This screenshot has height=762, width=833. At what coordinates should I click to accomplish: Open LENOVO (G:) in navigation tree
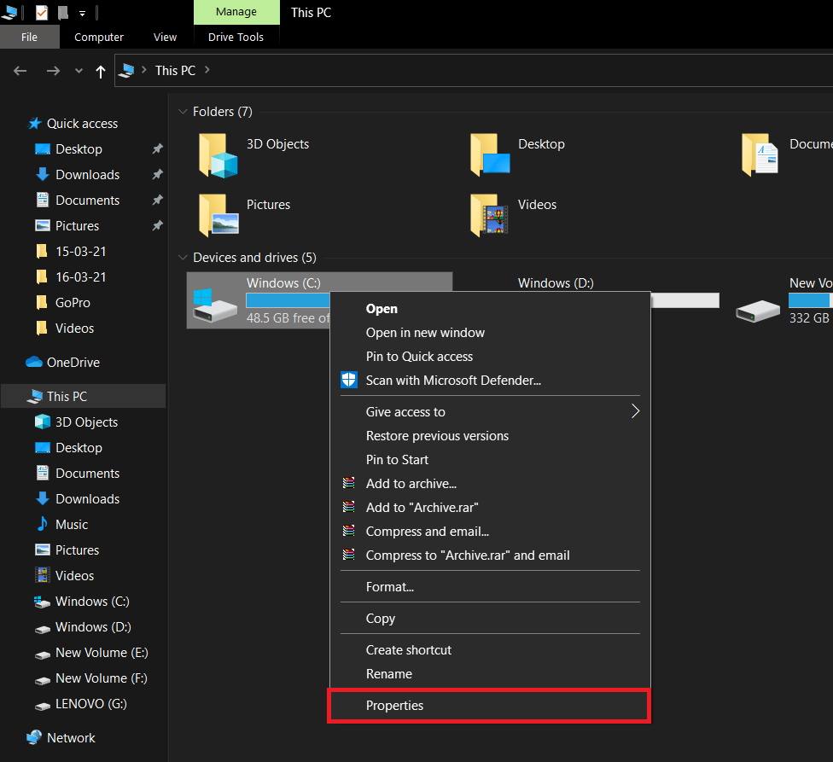click(x=90, y=704)
